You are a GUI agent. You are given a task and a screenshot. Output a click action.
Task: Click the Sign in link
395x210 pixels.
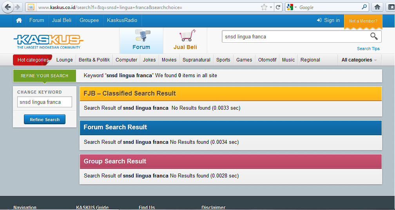(328, 20)
